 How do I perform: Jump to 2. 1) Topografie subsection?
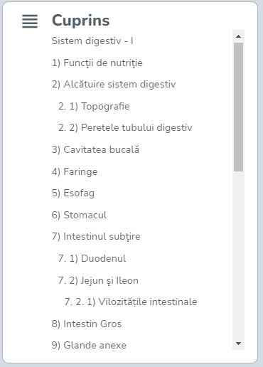94,106
